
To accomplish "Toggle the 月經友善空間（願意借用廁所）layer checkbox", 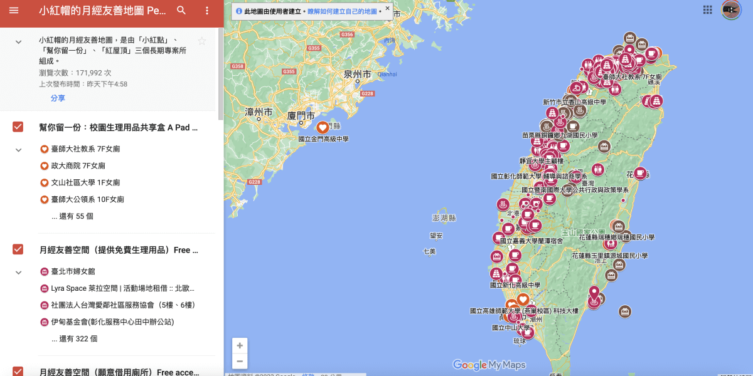I will pyautogui.click(x=18, y=371).
